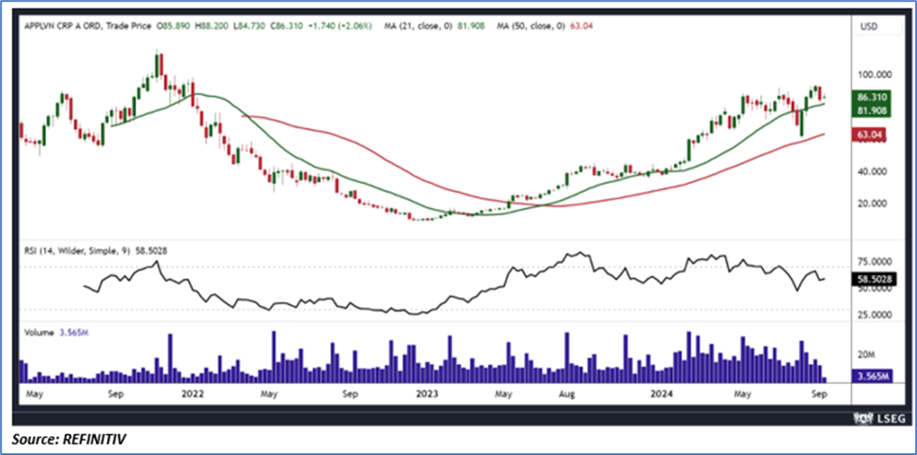Click the blue 3.565M volume tag on axis
Viewport: 917px width, 455px height.
coord(873,375)
